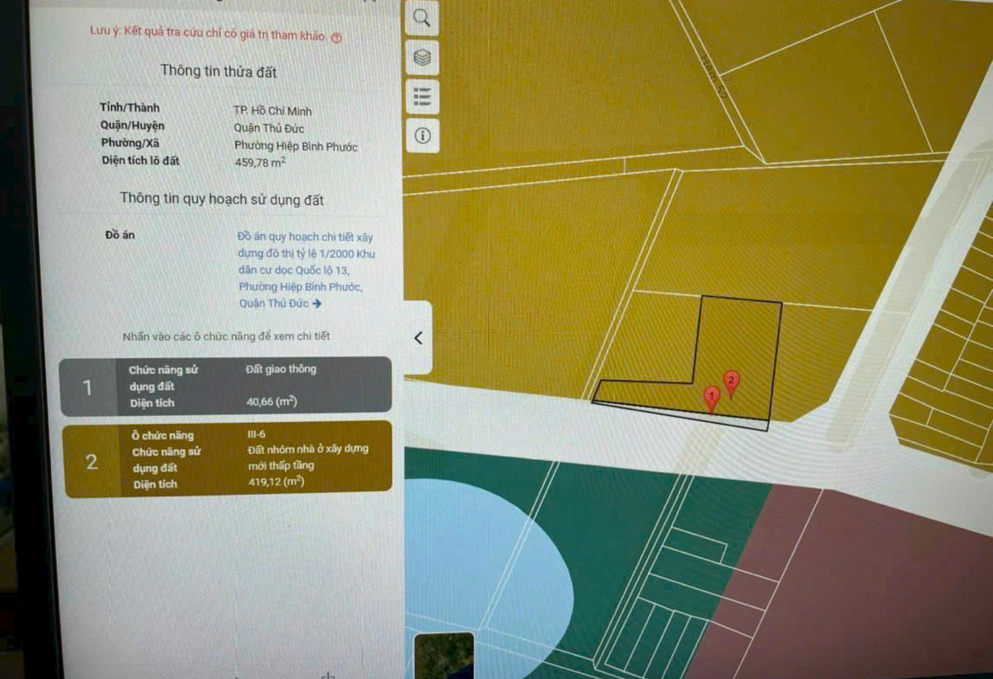Click the red warning icon beside the notice
Viewport: 993px width, 679px height.
337,37
